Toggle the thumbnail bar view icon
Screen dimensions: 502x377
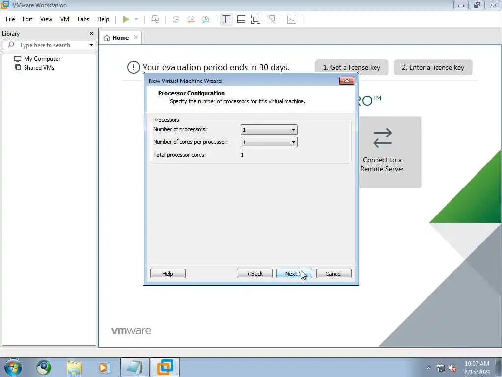click(241, 19)
